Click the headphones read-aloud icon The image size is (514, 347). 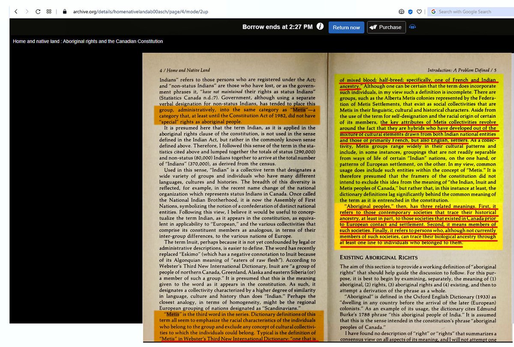click(x=412, y=27)
